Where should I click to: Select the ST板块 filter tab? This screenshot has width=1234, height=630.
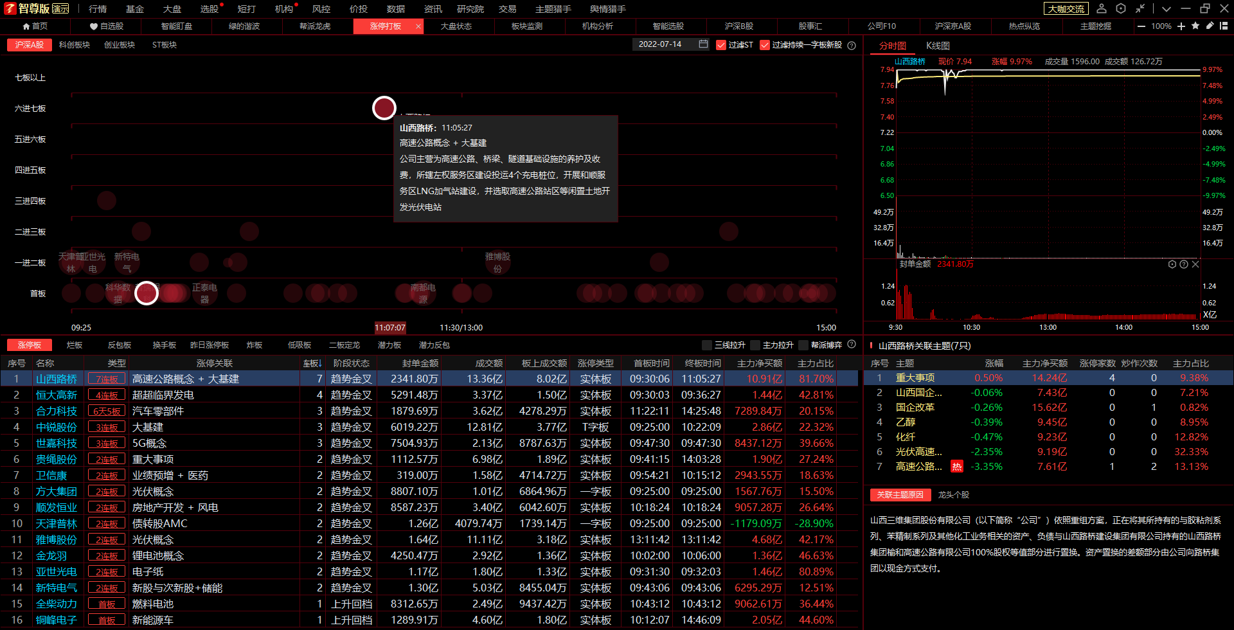[x=165, y=45]
